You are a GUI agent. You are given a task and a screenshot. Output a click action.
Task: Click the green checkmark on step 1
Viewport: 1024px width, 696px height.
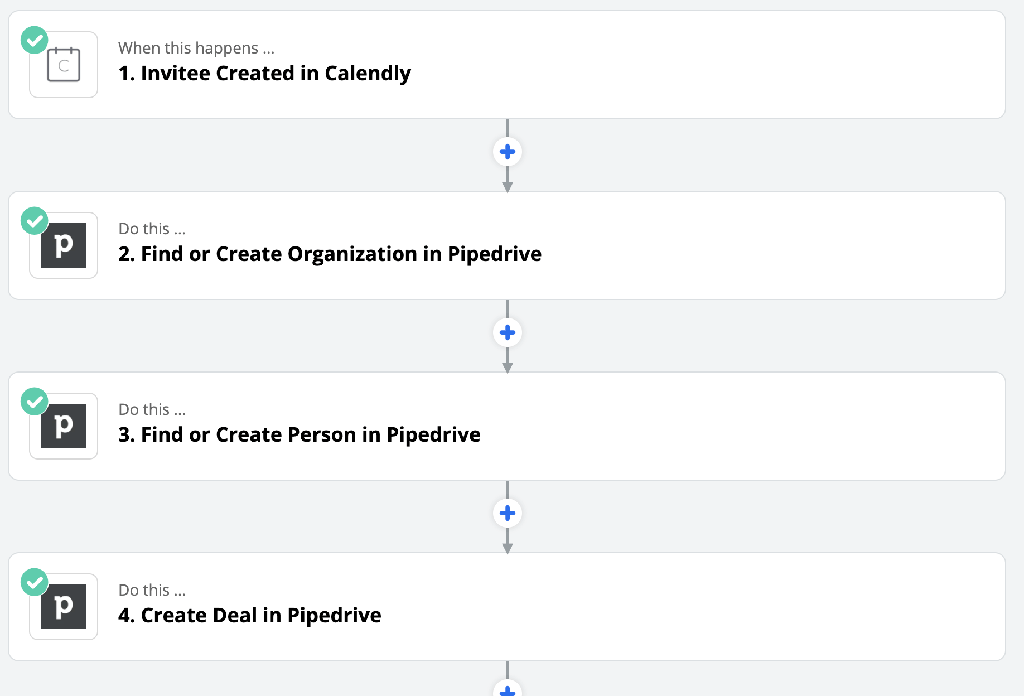(35, 40)
